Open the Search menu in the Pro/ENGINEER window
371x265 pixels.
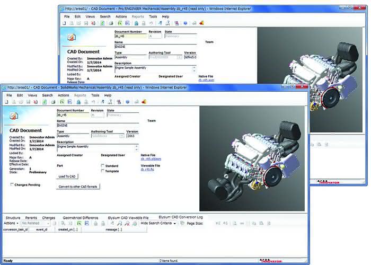(x=105, y=16)
